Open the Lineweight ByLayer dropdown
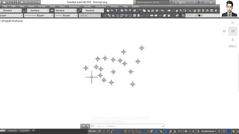 pyautogui.click(x=66, y=16)
